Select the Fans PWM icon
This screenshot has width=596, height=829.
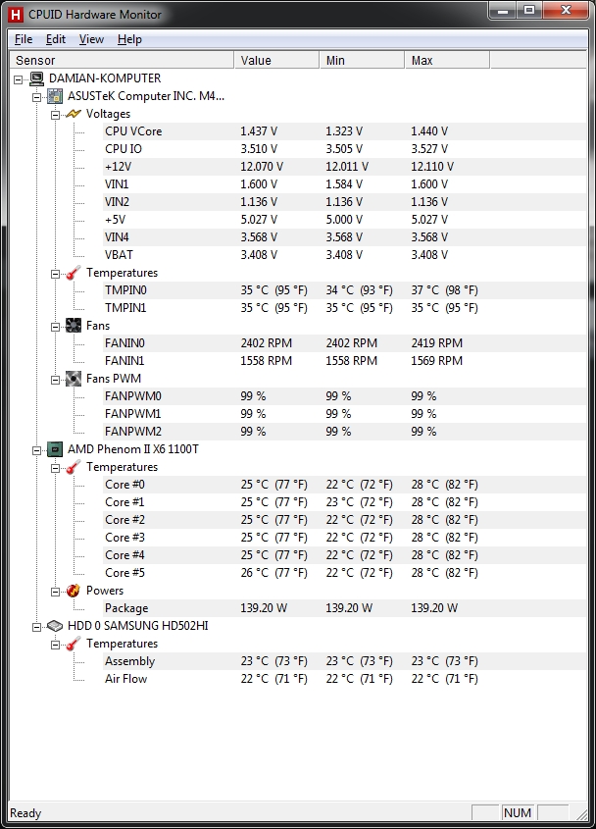(x=74, y=379)
